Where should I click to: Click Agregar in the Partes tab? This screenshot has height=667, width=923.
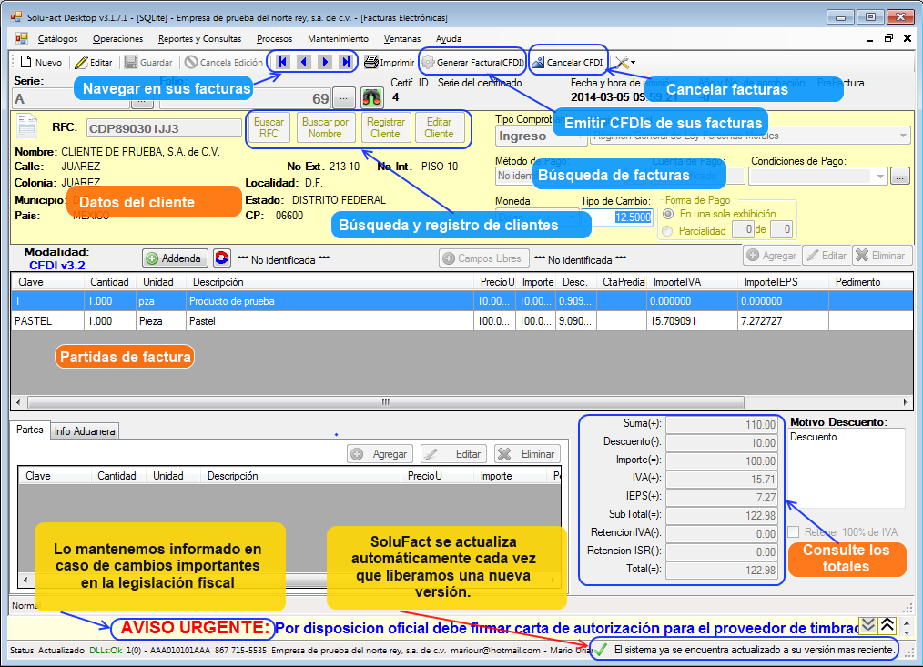click(380, 454)
